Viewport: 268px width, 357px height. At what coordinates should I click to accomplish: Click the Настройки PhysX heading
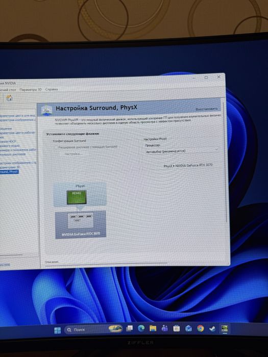pos(155,139)
